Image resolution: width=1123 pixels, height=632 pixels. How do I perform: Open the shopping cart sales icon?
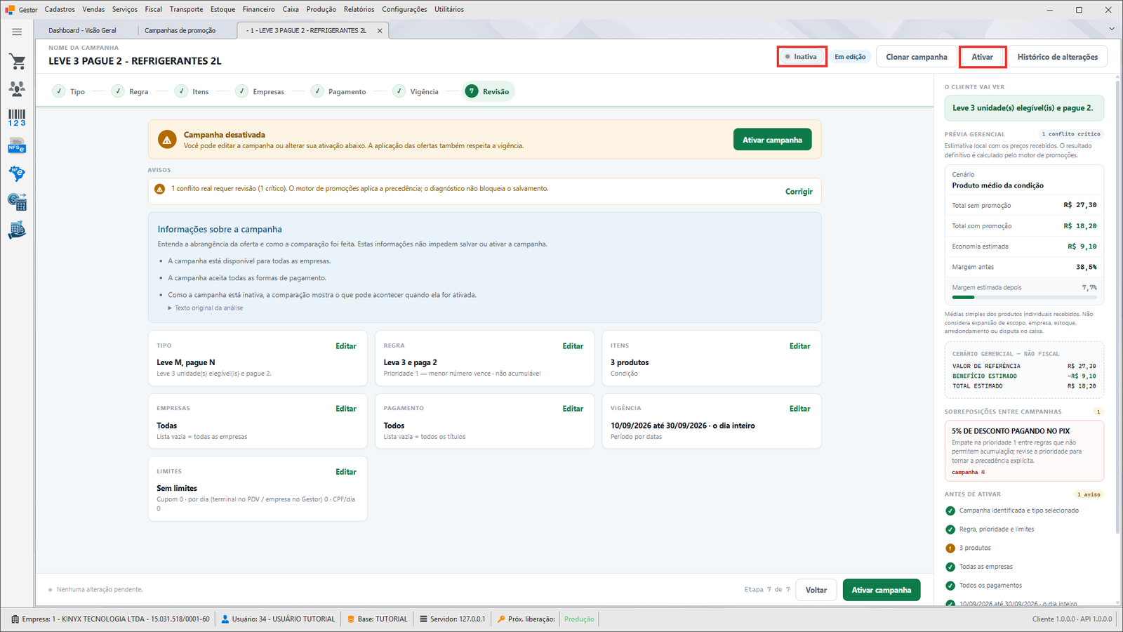(17, 62)
